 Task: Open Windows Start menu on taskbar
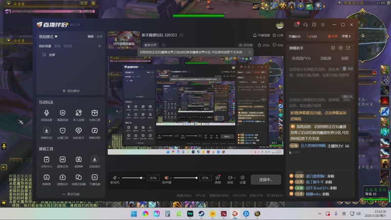click(134, 214)
